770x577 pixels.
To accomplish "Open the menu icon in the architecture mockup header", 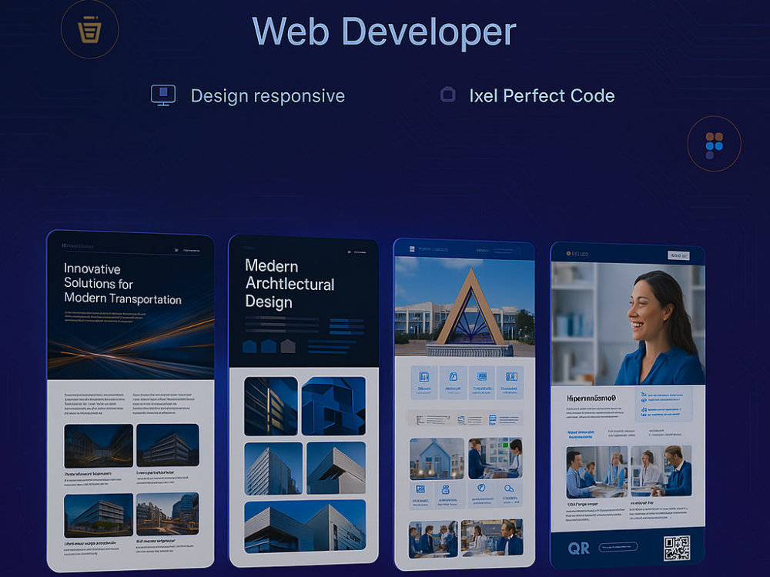I will (x=349, y=252).
